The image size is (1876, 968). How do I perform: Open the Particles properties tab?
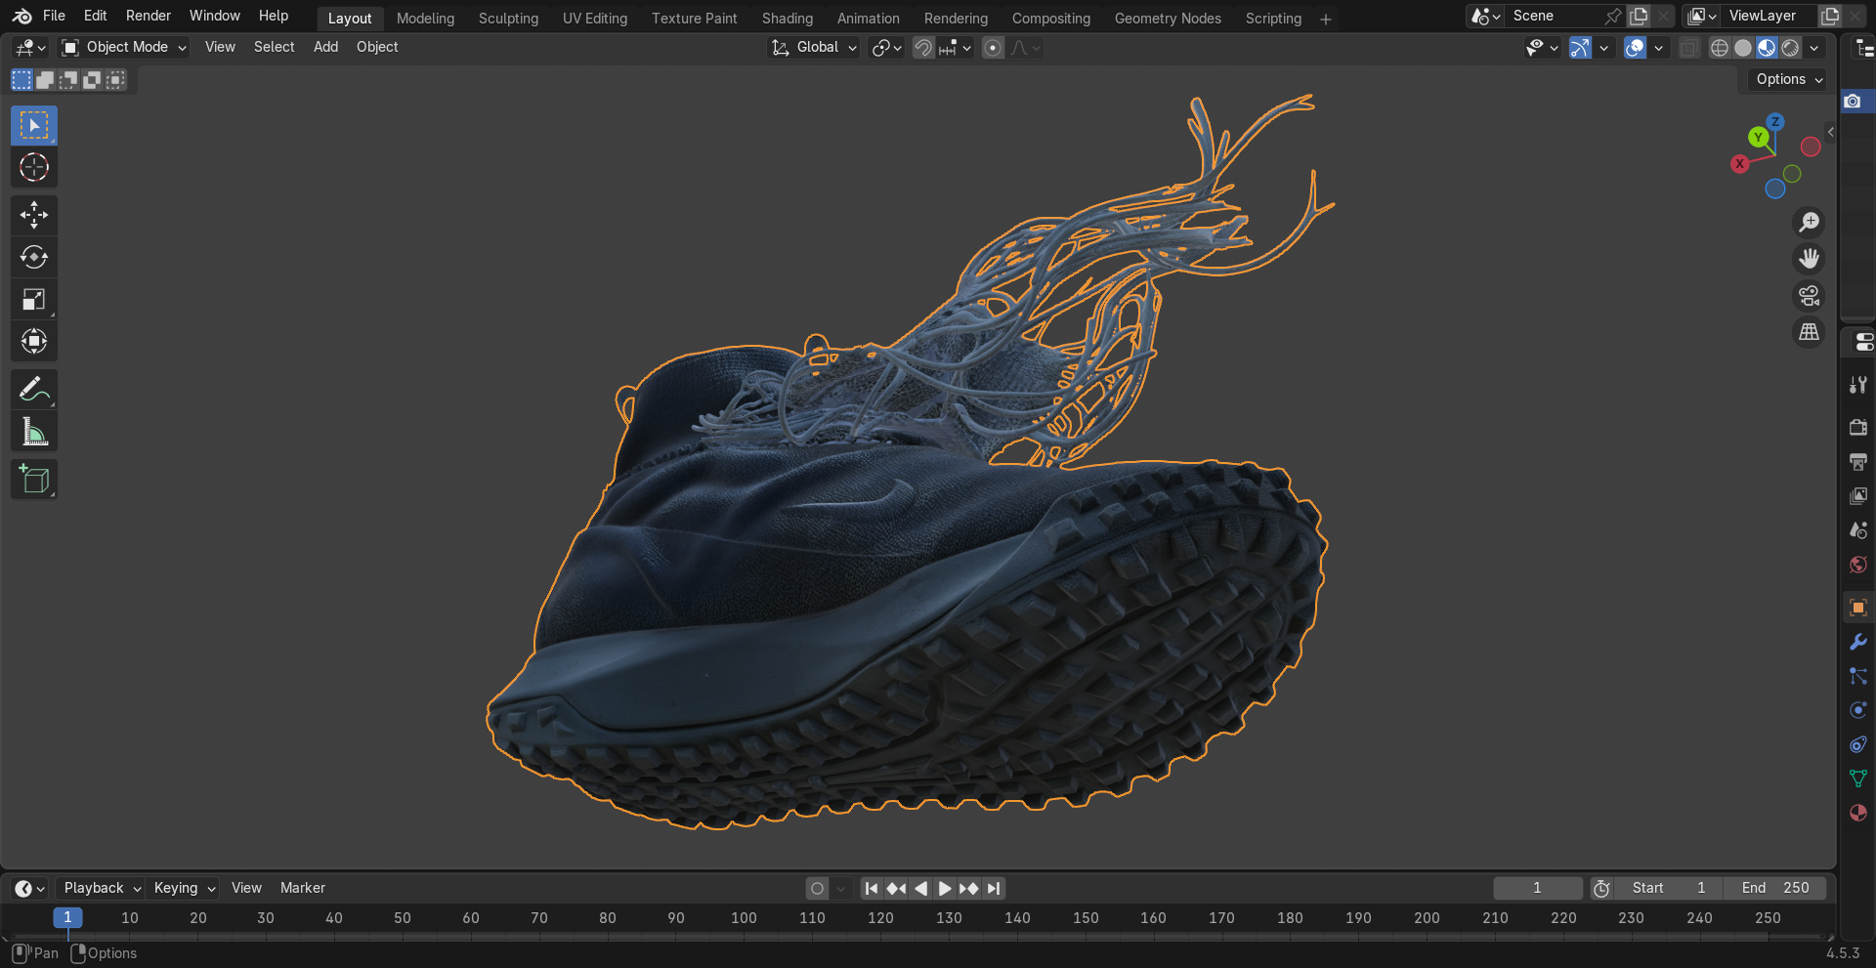coord(1858,676)
